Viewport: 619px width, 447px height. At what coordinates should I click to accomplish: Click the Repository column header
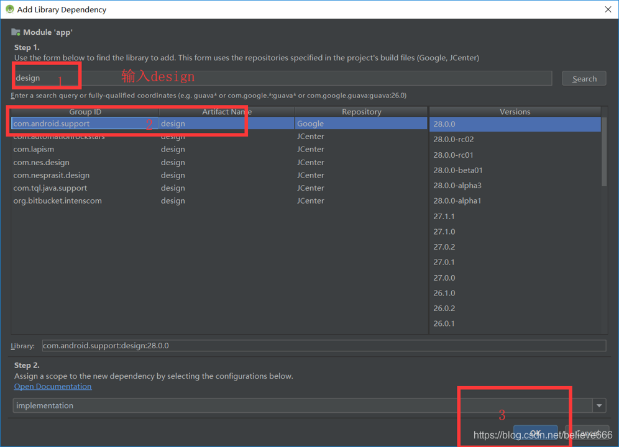[361, 112]
